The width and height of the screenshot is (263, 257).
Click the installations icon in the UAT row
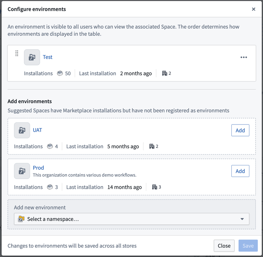coord(50,147)
